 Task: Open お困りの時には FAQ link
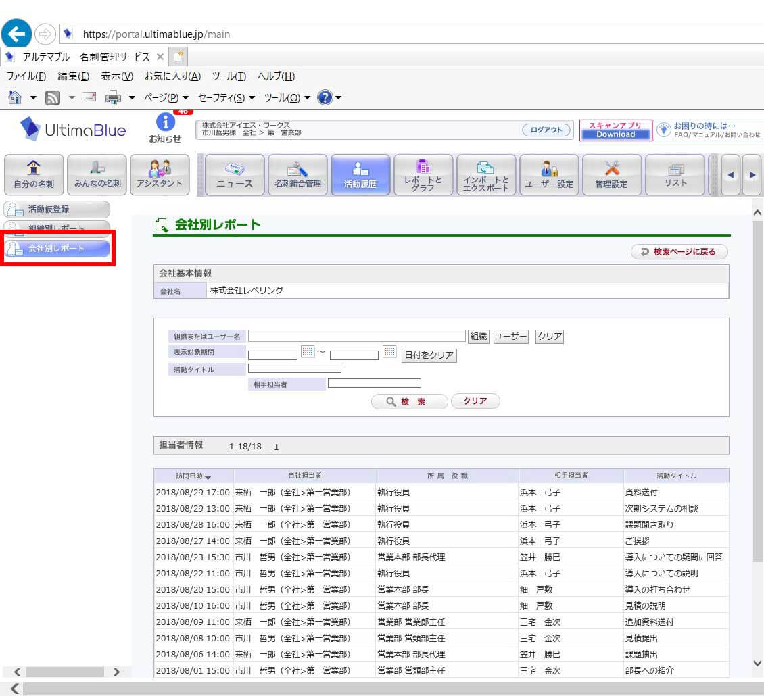(x=709, y=130)
